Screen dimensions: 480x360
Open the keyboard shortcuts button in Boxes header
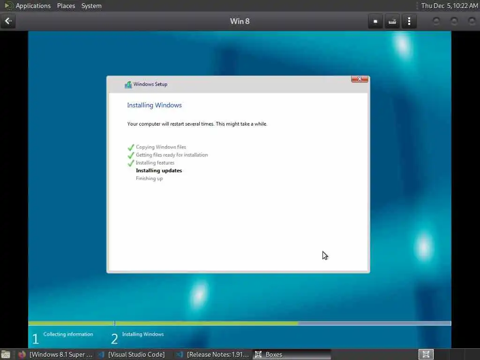click(x=392, y=21)
